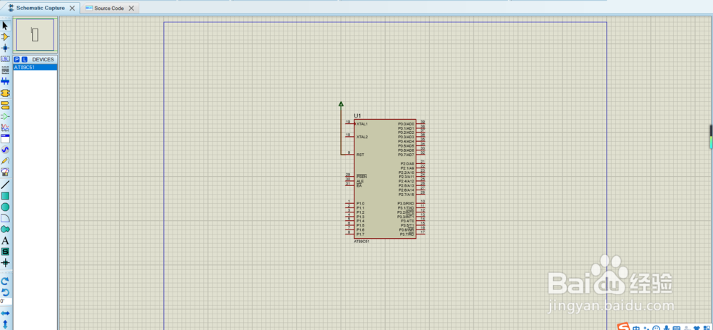Click the P1.0 pin label

point(361,203)
